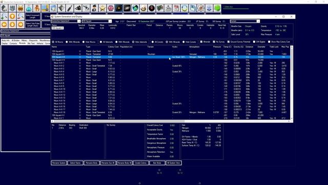Select the Moon A-IV 18 row

click(x=171, y=113)
